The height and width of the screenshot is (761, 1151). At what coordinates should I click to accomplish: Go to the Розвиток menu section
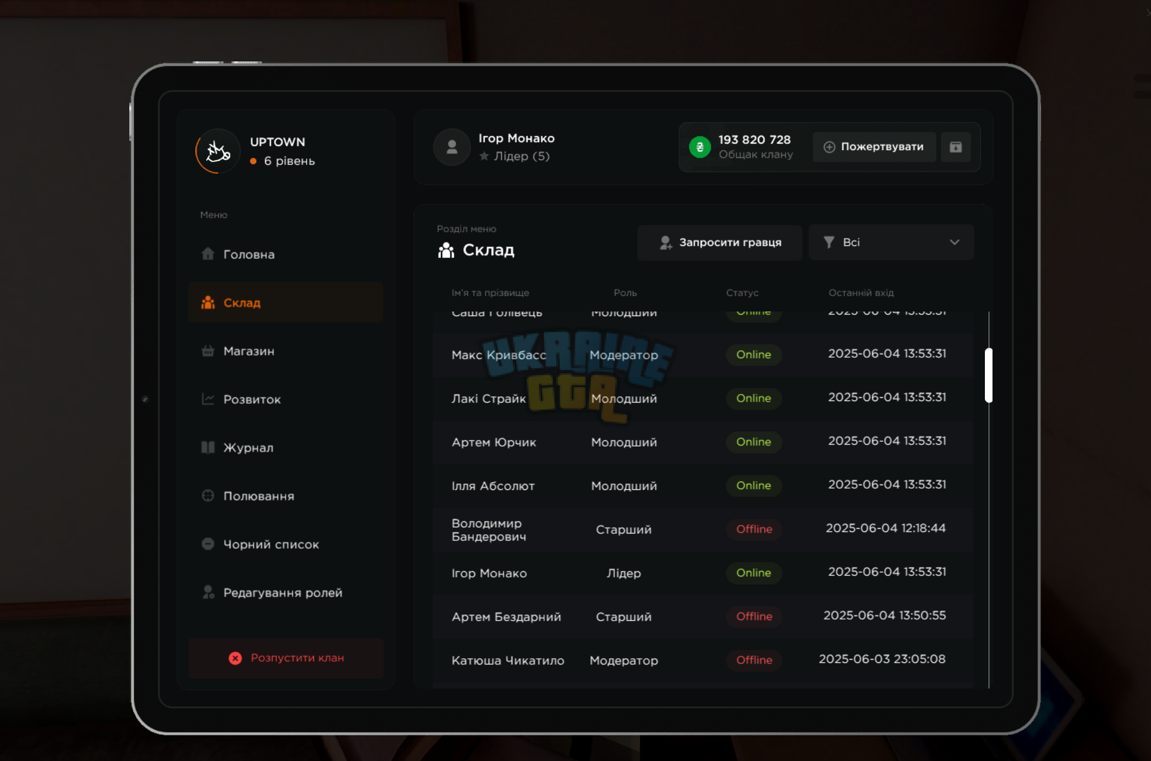pos(285,399)
